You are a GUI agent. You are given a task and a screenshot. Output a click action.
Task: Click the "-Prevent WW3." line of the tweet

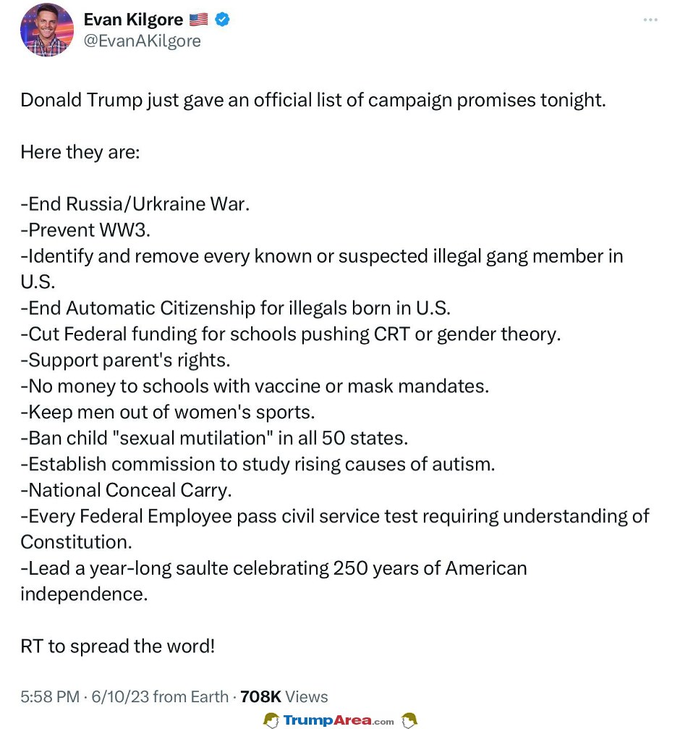(85, 230)
